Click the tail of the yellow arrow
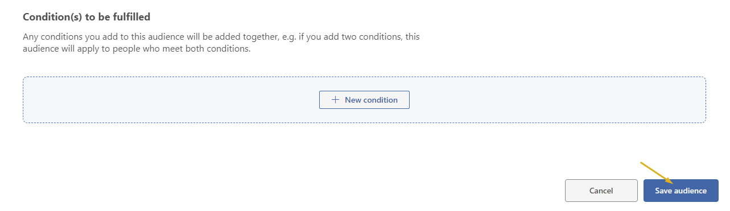730x211 pixels. (642, 164)
